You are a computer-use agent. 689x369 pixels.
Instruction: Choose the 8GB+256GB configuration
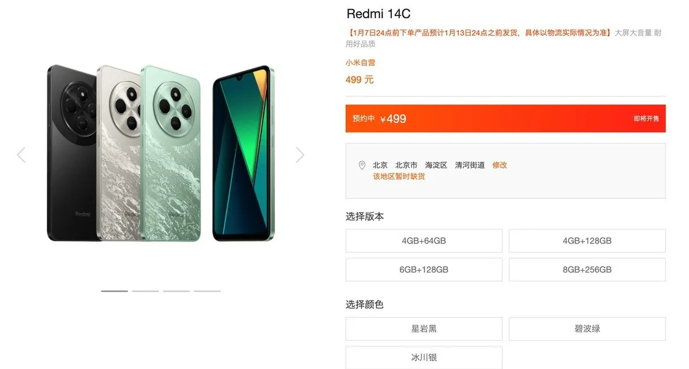coord(587,270)
